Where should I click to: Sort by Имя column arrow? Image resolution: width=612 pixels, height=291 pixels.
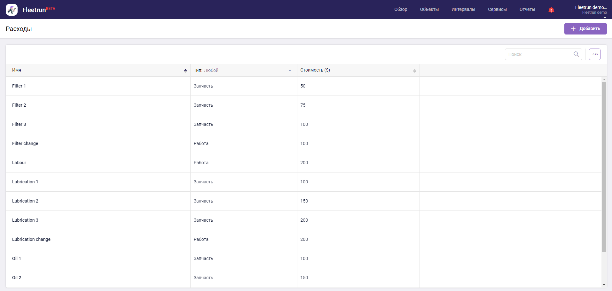click(x=185, y=71)
